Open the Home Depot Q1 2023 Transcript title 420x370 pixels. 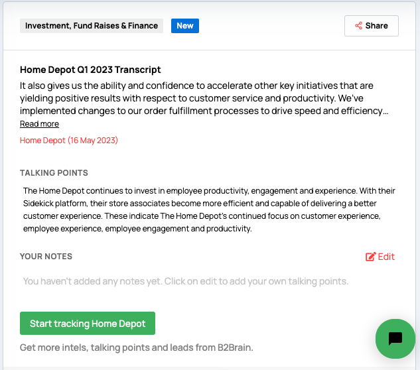coord(90,70)
